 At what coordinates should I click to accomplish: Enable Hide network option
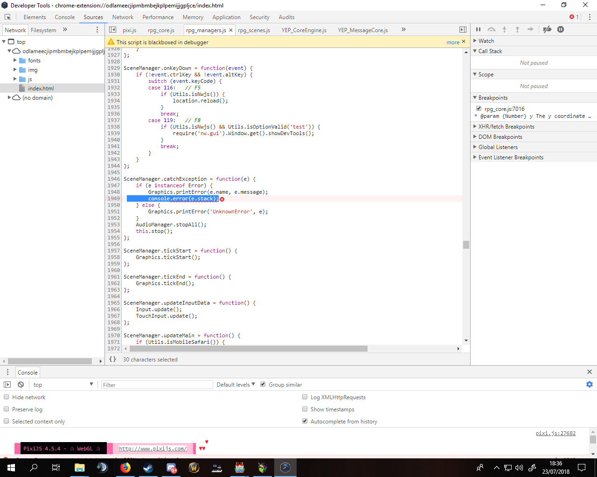coord(7,397)
